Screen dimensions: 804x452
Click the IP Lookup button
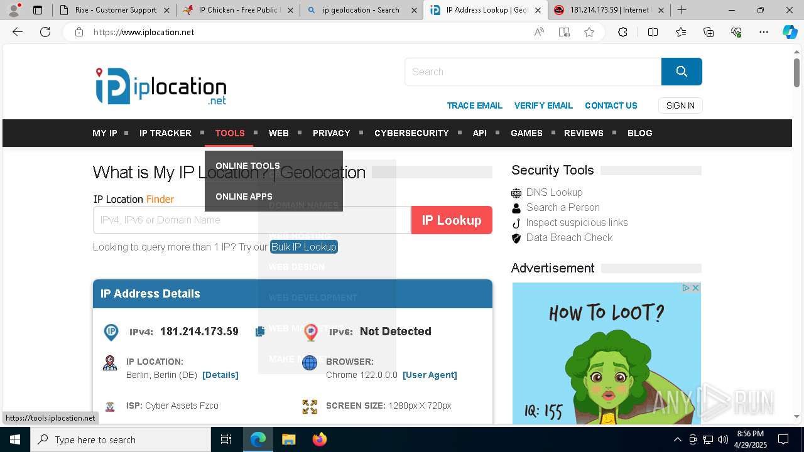452,220
